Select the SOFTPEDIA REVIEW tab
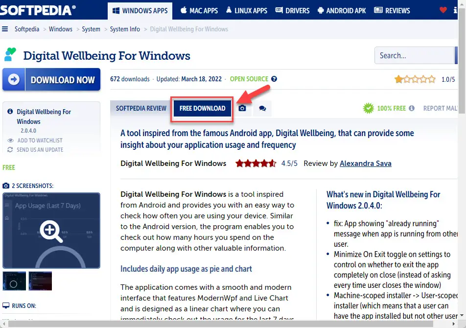This screenshot has height=328, width=466. [x=140, y=108]
